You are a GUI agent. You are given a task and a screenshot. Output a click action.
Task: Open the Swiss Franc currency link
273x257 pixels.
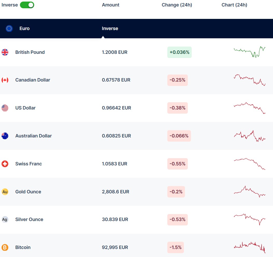(28, 164)
